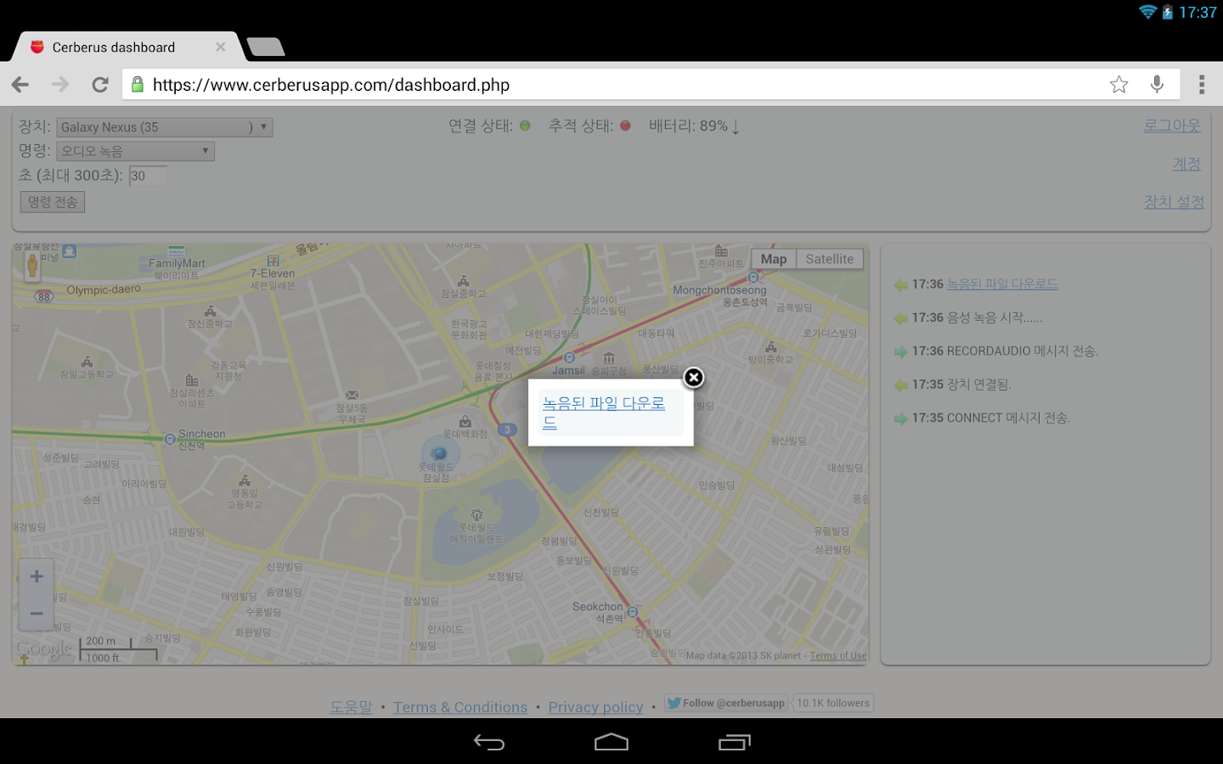Log out via the 로그아웃 link

[x=1172, y=124]
